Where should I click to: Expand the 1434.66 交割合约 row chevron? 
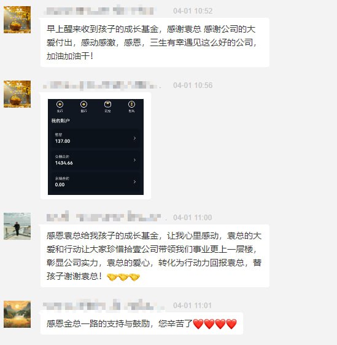[x=134, y=160]
